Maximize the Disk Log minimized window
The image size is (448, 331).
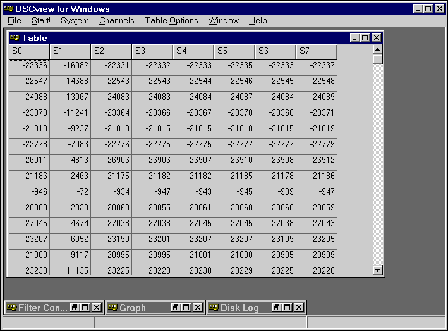(287, 308)
